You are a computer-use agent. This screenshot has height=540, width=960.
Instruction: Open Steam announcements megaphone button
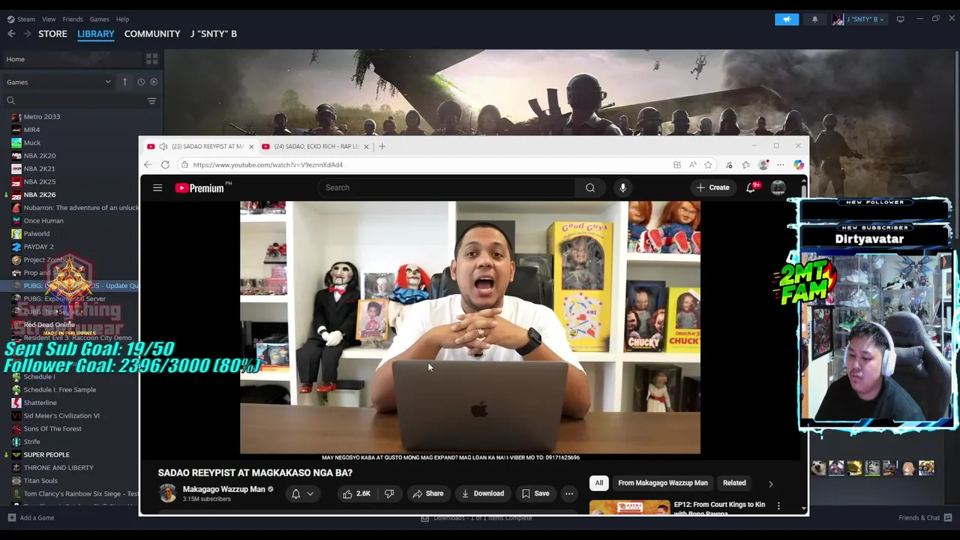(787, 19)
